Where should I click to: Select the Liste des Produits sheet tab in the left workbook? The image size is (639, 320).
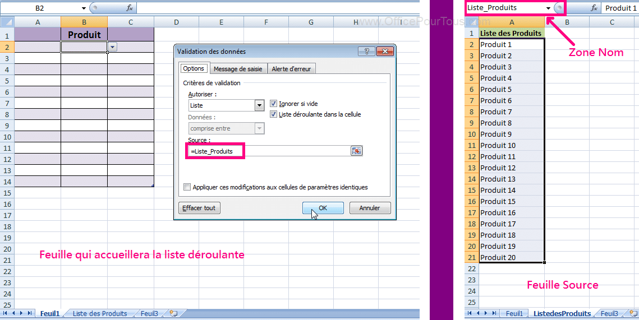(100, 314)
